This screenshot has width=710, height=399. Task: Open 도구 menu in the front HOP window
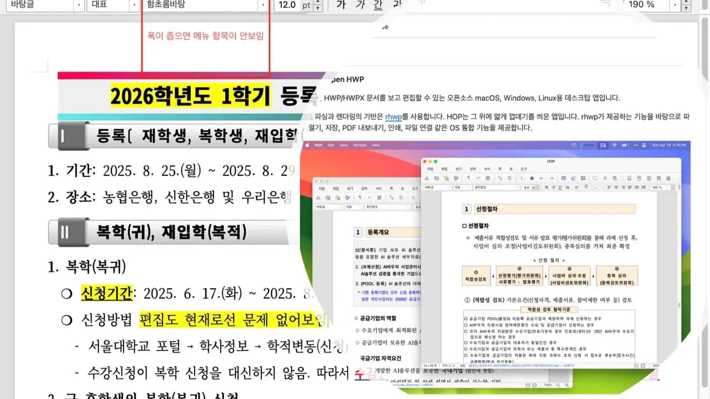pos(524,169)
